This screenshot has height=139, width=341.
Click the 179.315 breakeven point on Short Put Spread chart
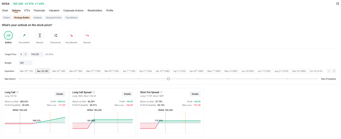(158, 123)
